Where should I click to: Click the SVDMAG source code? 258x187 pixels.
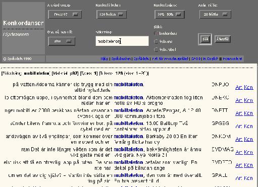(x=223, y=149)
